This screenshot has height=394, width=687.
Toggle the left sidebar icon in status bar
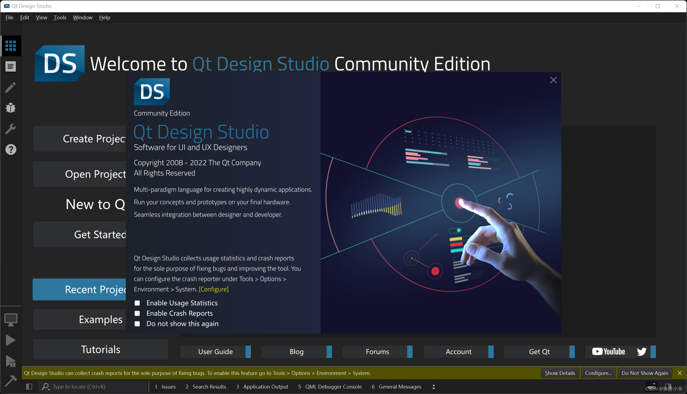click(29, 387)
